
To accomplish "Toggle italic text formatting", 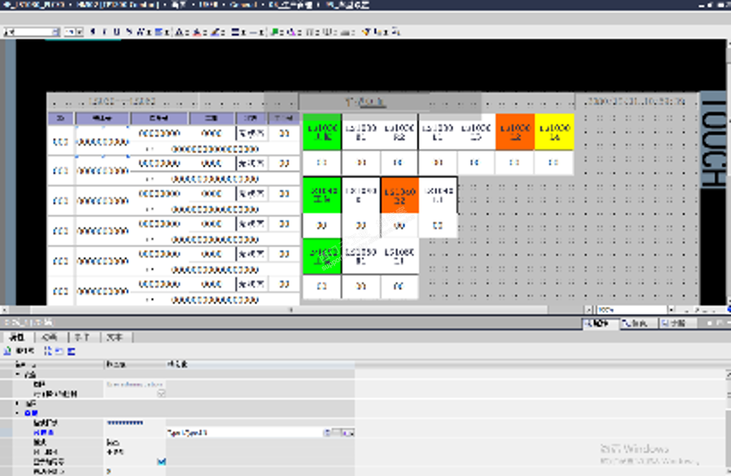I will [105, 32].
